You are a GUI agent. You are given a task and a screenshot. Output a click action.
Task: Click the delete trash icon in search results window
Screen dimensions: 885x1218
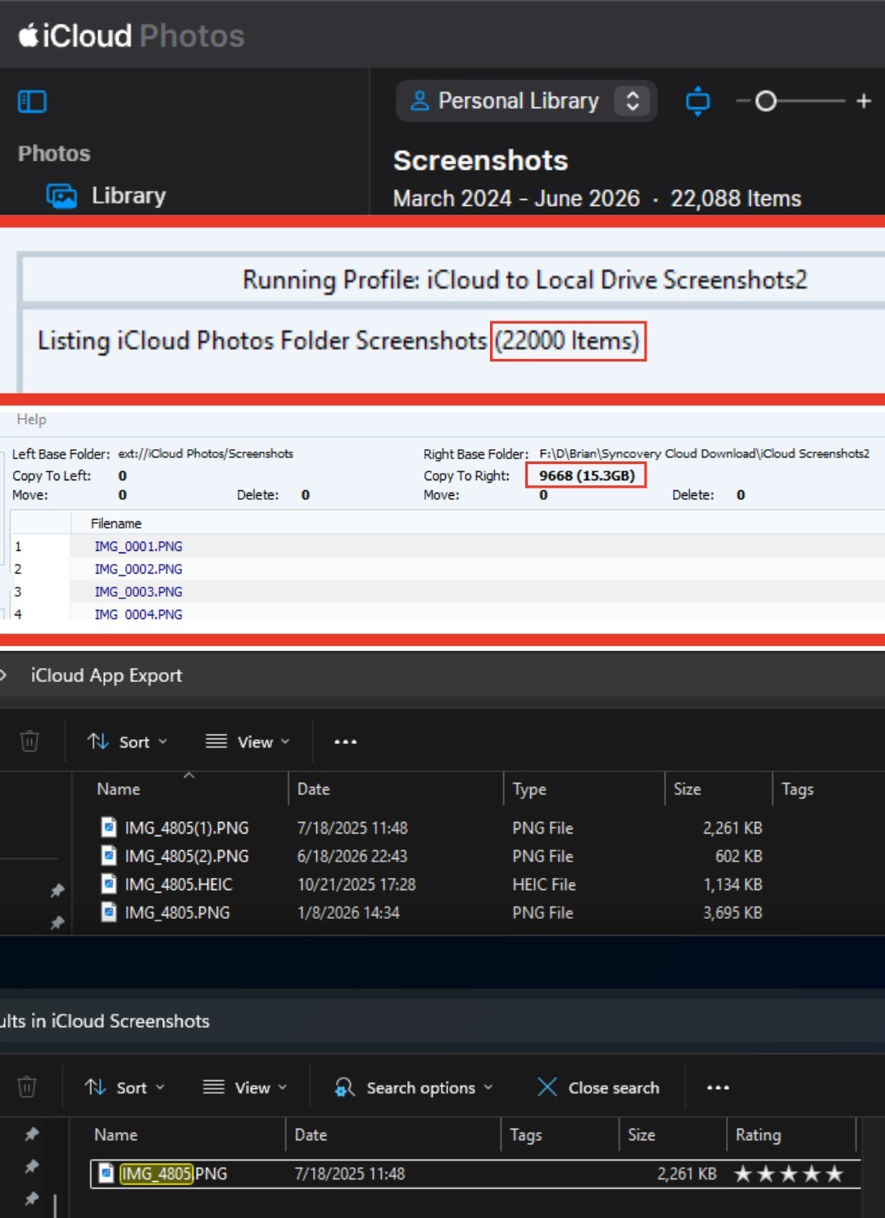27,1087
